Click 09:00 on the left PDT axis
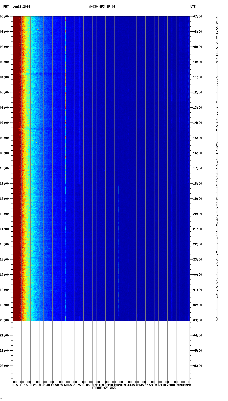The width and height of the screenshot is (228, 401). (x=4, y=153)
